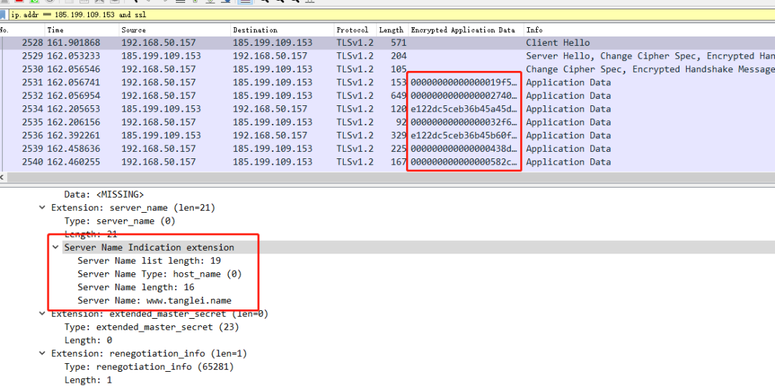The width and height of the screenshot is (775, 389).
Task: Collapse the server_name extension tree node
Action: click(x=42, y=208)
